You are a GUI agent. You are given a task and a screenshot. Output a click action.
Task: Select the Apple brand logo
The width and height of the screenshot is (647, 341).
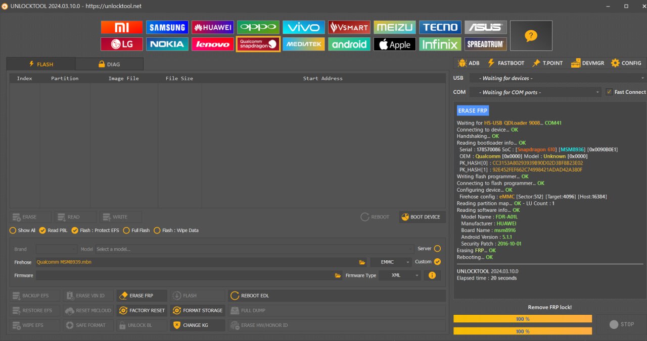click(395, 44)
